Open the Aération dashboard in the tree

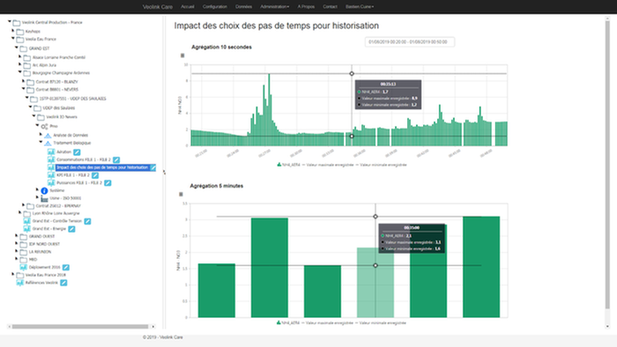pyautogui.click(x=63, y=152)
